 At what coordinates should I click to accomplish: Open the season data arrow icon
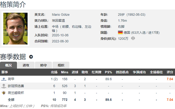(x=31, y=57)
